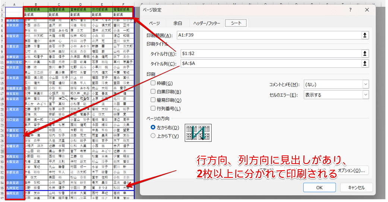Go to the ページ tab
The image size is (388, 202).
154,23
